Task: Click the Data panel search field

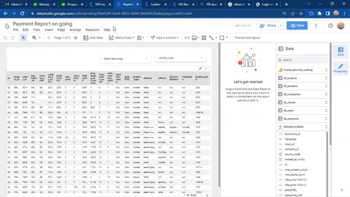Action: [x=302, y=60]
